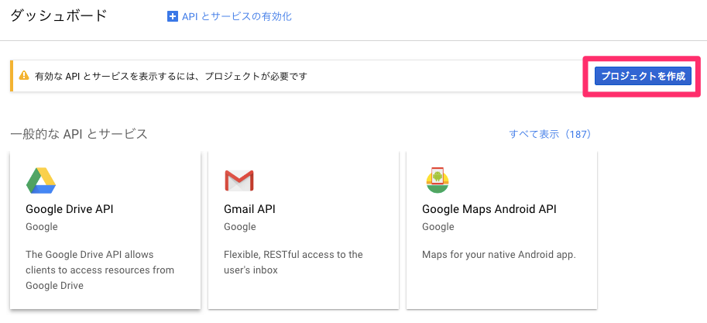Click the Gmail RESTful access description text
Image resolution: width=707 pixels, height=323 pixels.
coord(292,262)
